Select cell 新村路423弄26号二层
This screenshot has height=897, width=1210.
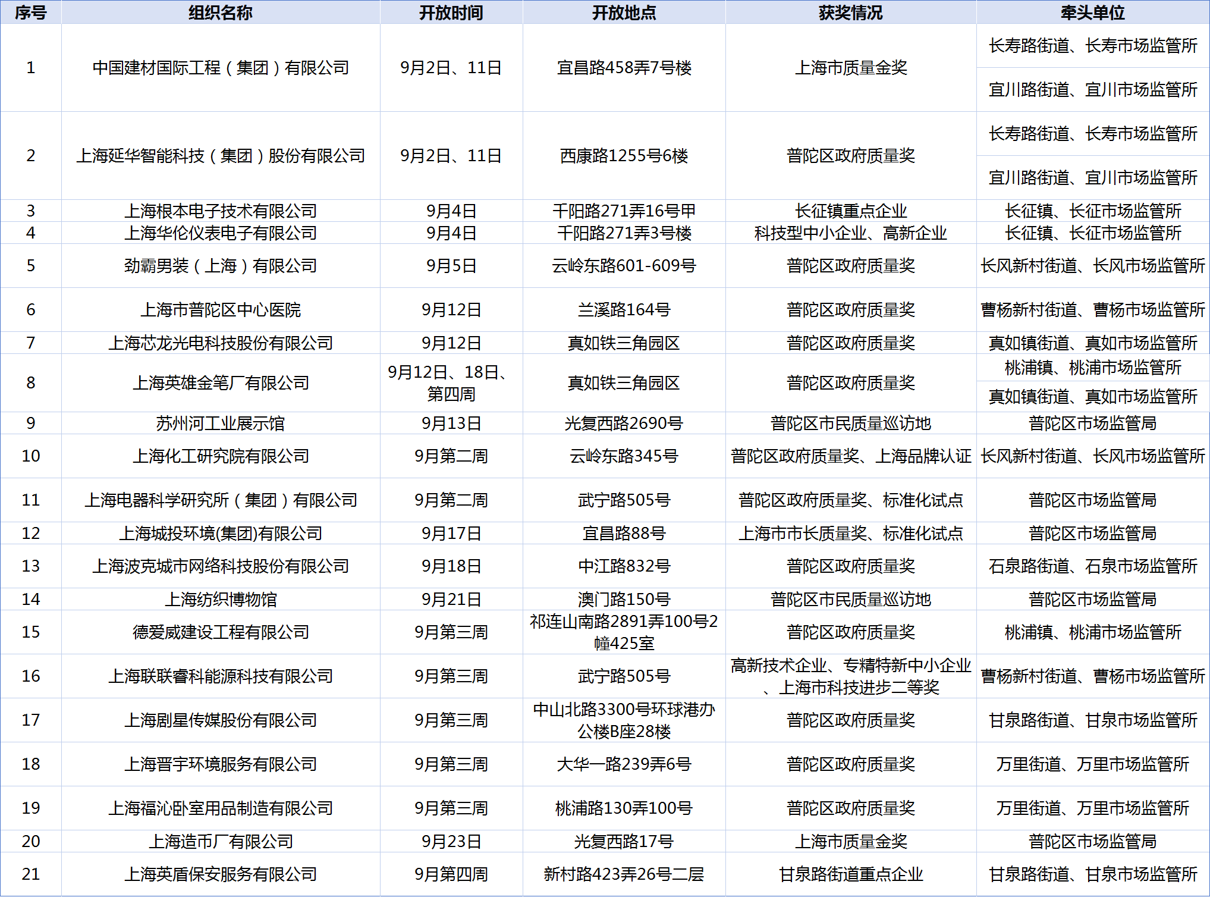[x=624, y=874]
